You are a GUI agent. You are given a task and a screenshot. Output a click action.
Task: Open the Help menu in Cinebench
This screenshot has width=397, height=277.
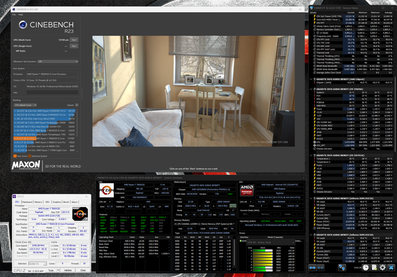[x=21, y=15]
